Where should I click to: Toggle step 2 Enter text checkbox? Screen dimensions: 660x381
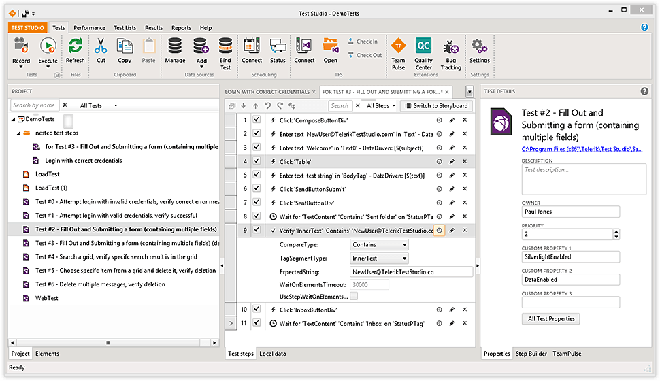[257, 133]
